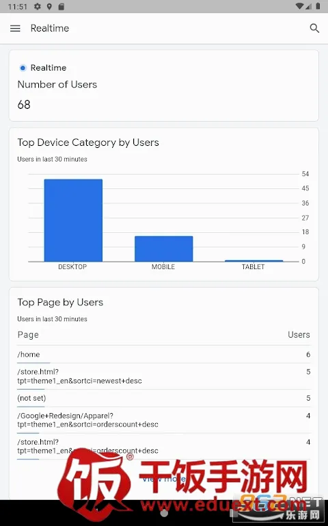This screenshot has width=328, height=526.
Task: Select the TABLET bar in chart
Action: (x=254, y=261)
